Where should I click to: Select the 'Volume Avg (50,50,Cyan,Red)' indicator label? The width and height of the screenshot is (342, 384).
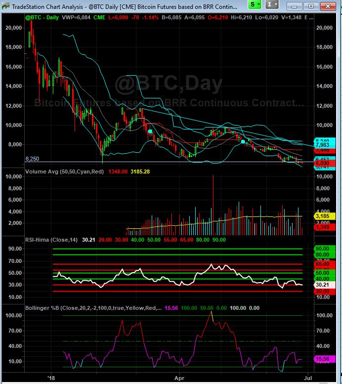pyautogui.click(x=64, y=171)
